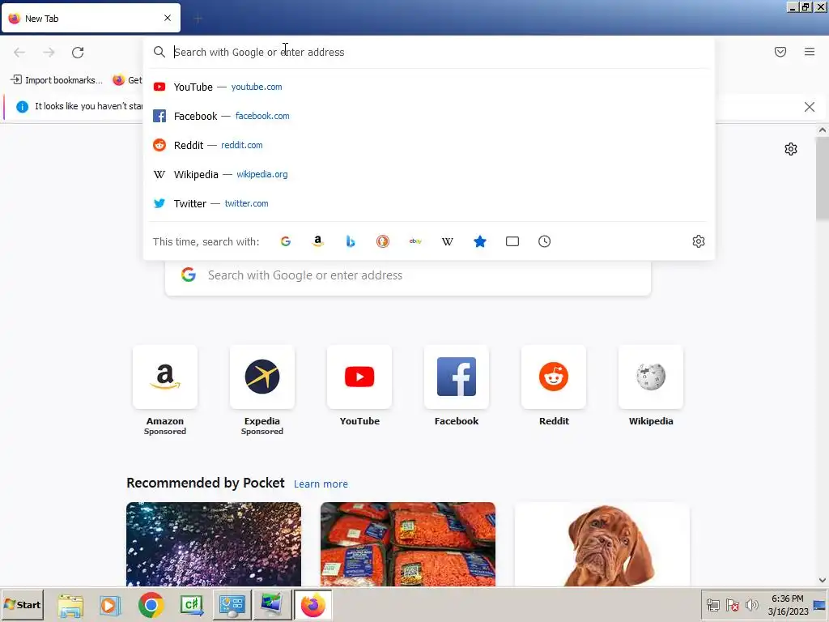Search this time with DuckDuckGo icon

coord(383,241)
